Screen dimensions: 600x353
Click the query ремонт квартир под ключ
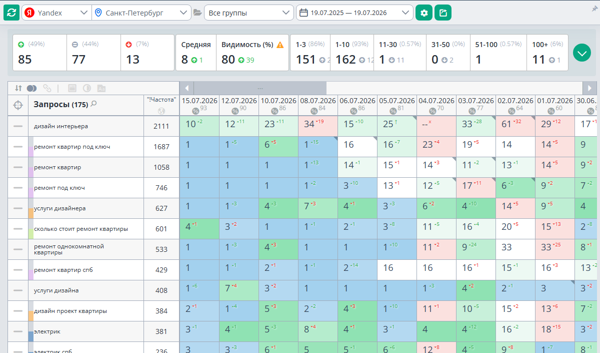tap(72, 147)
